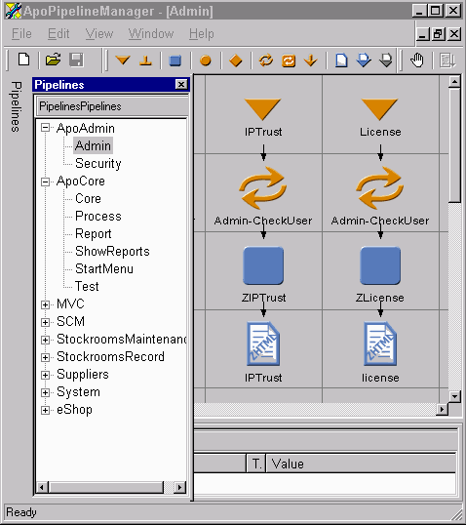Expand the MVC tree node

pos(45,304)
